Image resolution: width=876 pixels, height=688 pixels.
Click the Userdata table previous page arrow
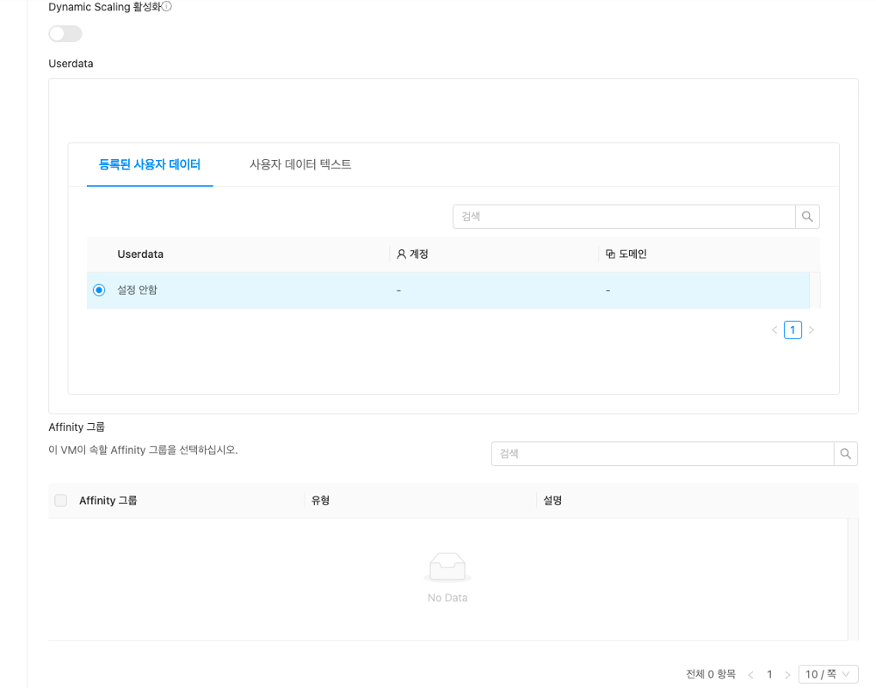(774, 330)
